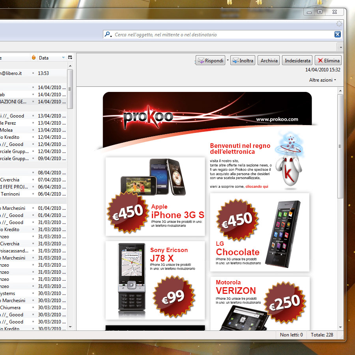355x355 pixels.
Task: Open the column picker icon
Action: [70, 58]
